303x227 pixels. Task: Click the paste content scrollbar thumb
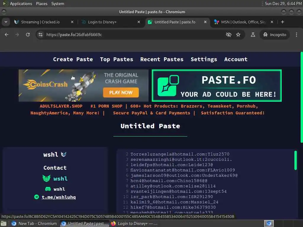click(296, 160)
